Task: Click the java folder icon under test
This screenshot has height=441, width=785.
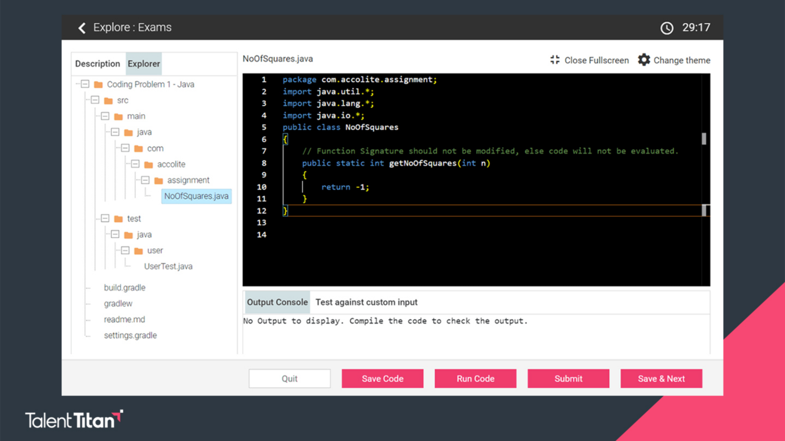Action: tap(128, 235)
